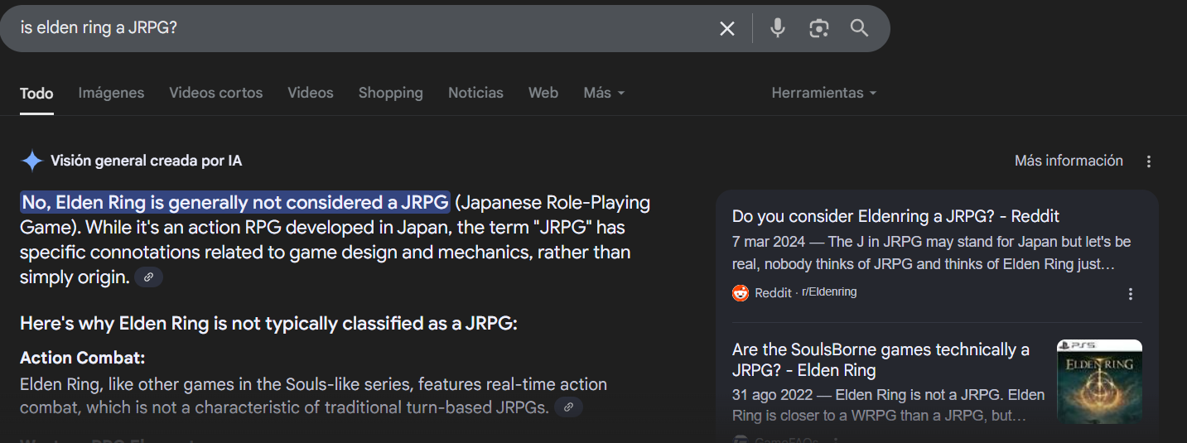The height and width of the screenshot is (443, 1187).
Task: Click the Más información link
Action: (x=1069, y=161)
